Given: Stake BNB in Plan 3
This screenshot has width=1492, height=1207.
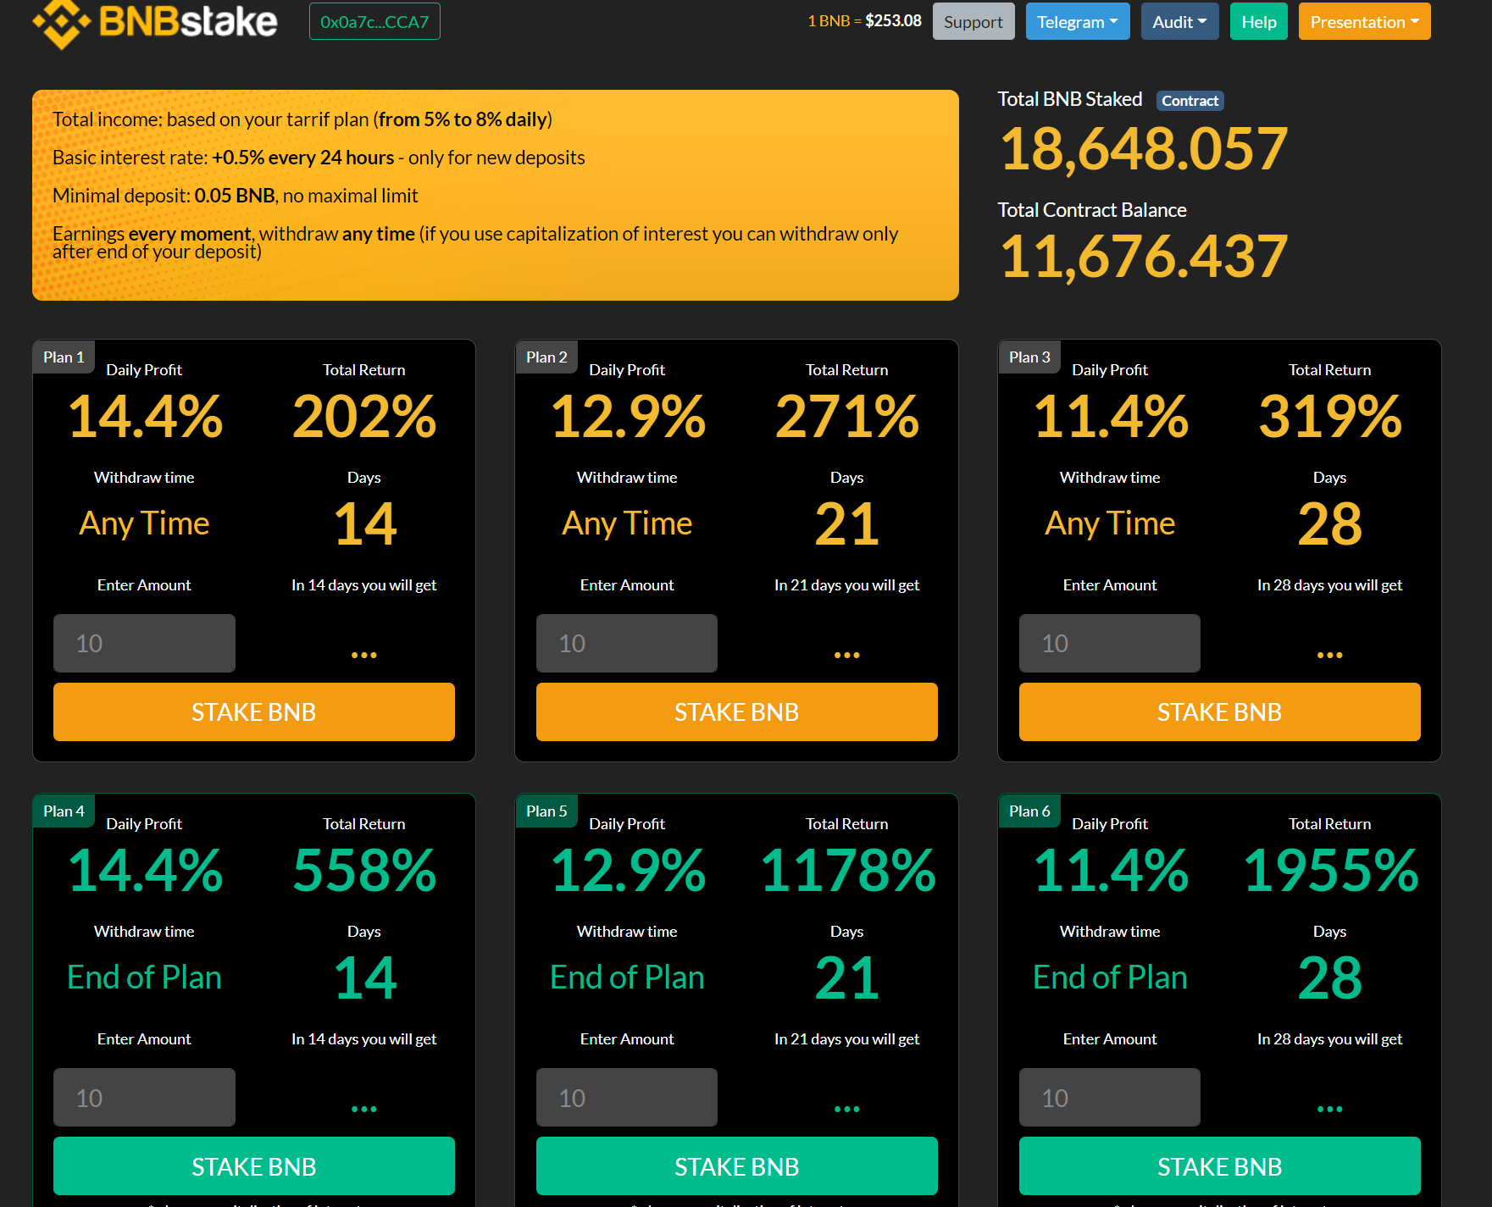Looking at the screenshot, I should coord(1220,712).
